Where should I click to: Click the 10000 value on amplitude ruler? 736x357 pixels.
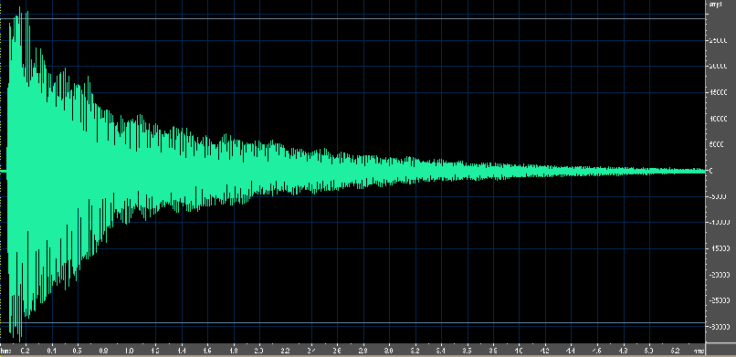[x=718, y=120]
